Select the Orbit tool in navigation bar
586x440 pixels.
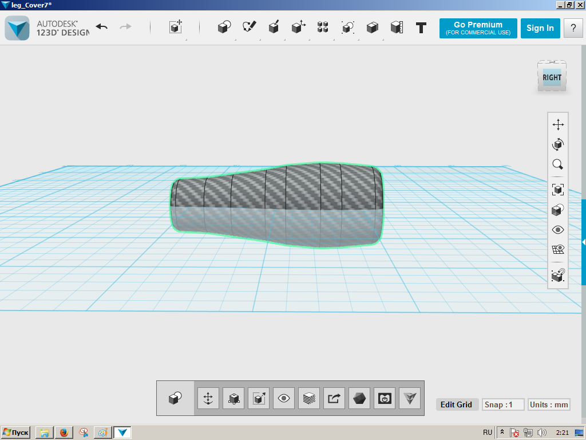pyautogui.click(x=558, y=144)
